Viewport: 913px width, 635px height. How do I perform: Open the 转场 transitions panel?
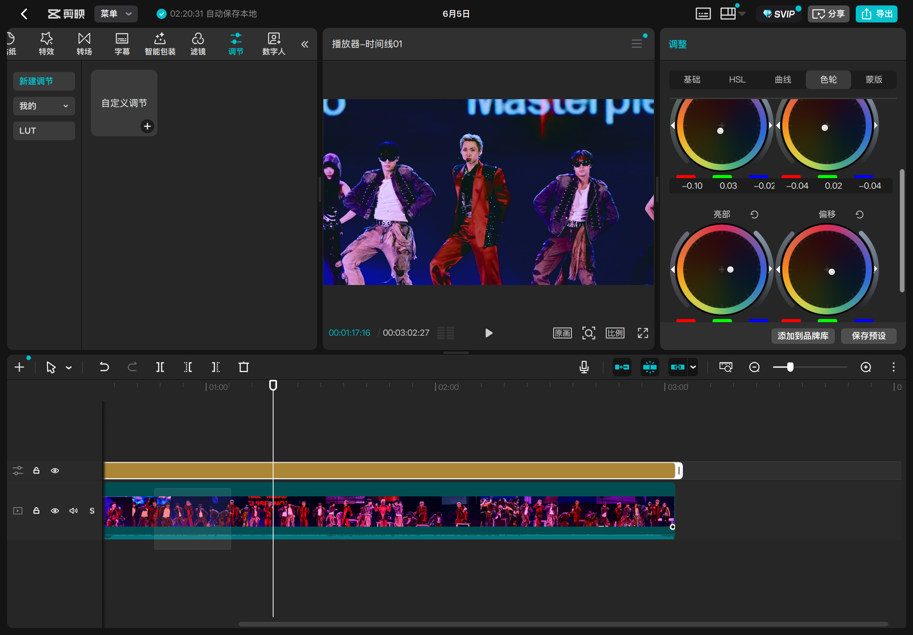pos(84,44)
